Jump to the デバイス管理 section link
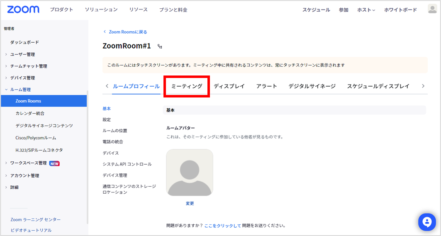Viewport: 441px width, 236px height. 115,175
